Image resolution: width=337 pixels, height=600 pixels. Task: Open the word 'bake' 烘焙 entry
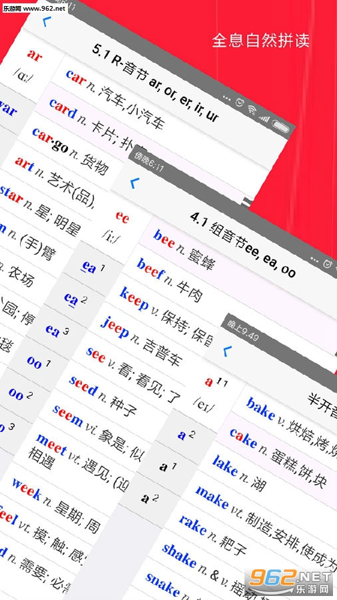(291, 427)
